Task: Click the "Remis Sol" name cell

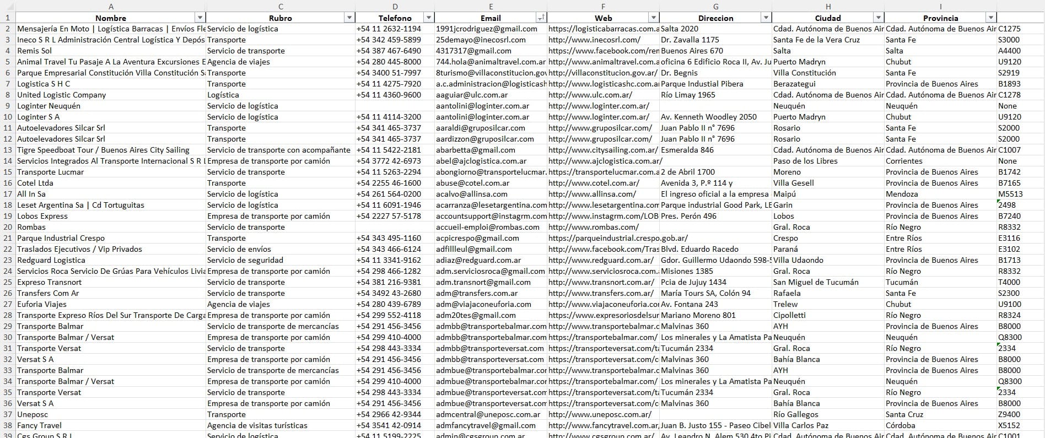Action: (x=111, y=51)
